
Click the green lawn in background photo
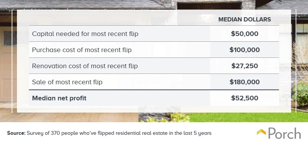[x=246, y=117]
